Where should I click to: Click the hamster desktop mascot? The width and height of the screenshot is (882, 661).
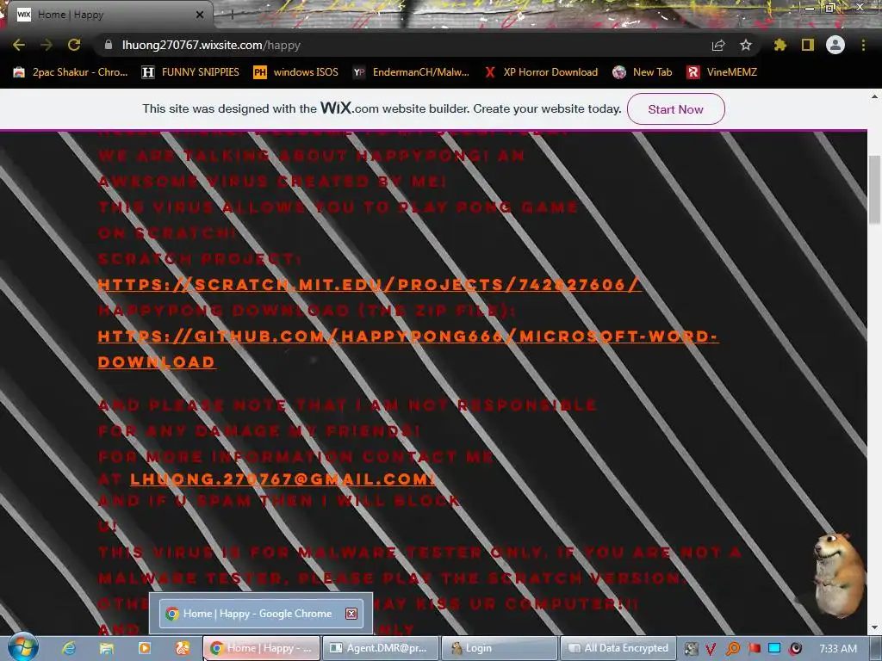click(838, 574)
